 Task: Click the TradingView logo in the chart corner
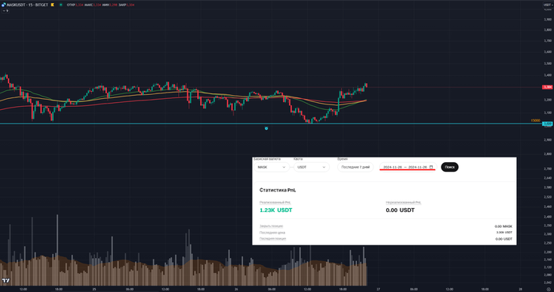[x=6, y=281]
